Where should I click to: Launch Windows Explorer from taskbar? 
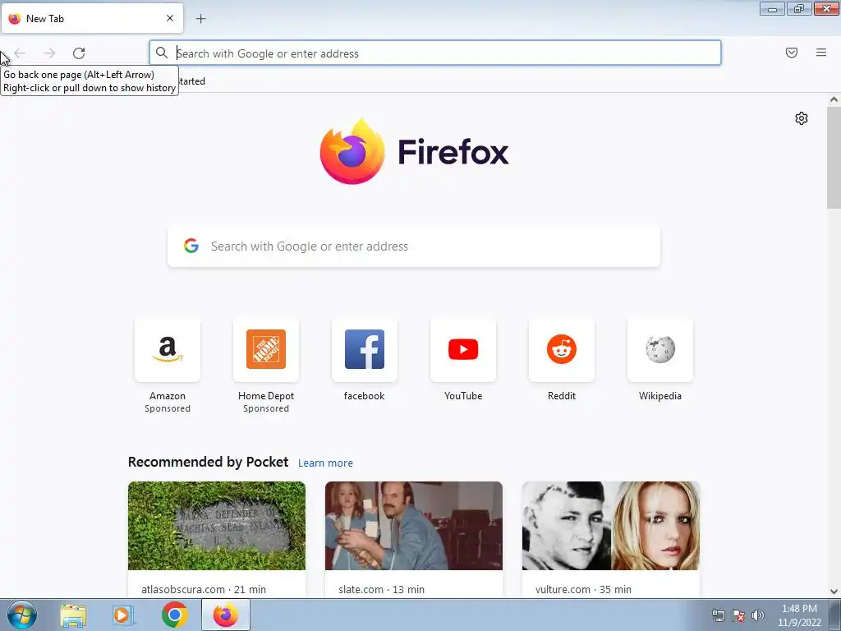pyautogui.click(x=73, y=615)
